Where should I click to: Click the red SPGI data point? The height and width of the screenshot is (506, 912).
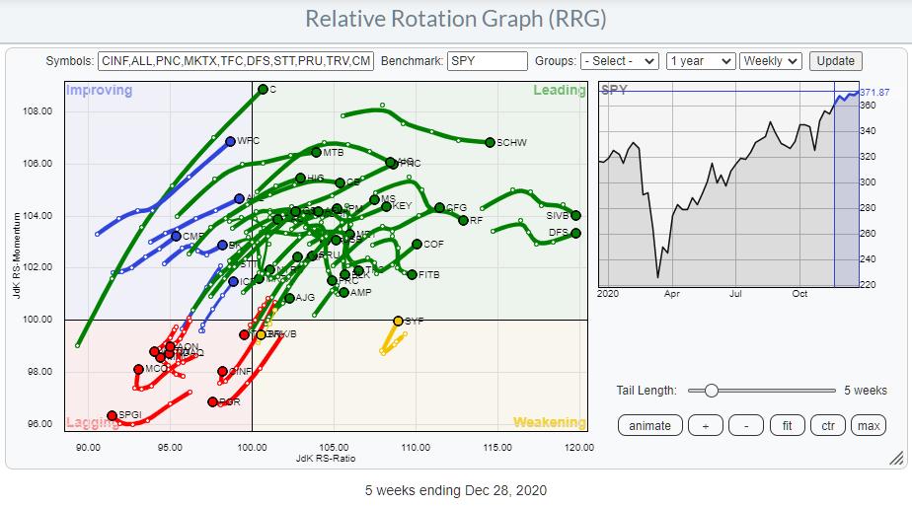112,415
